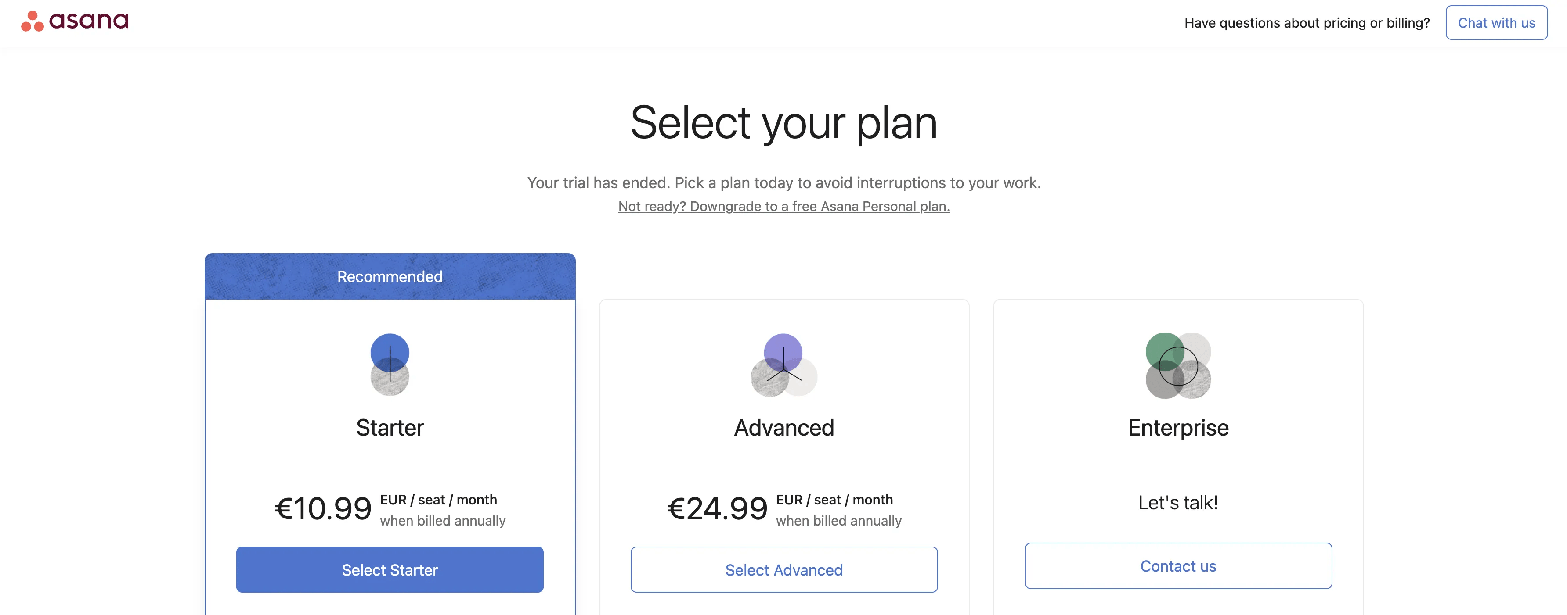Downgrade to a free Asana Personal plan
Screen dimensions: 1567x615
pyautogui.click(x=783, y=206)
